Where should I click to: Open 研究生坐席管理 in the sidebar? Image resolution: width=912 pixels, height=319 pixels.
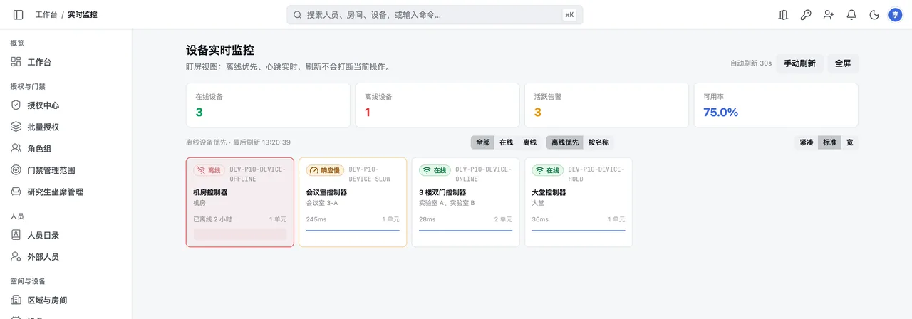click(66, 192)
